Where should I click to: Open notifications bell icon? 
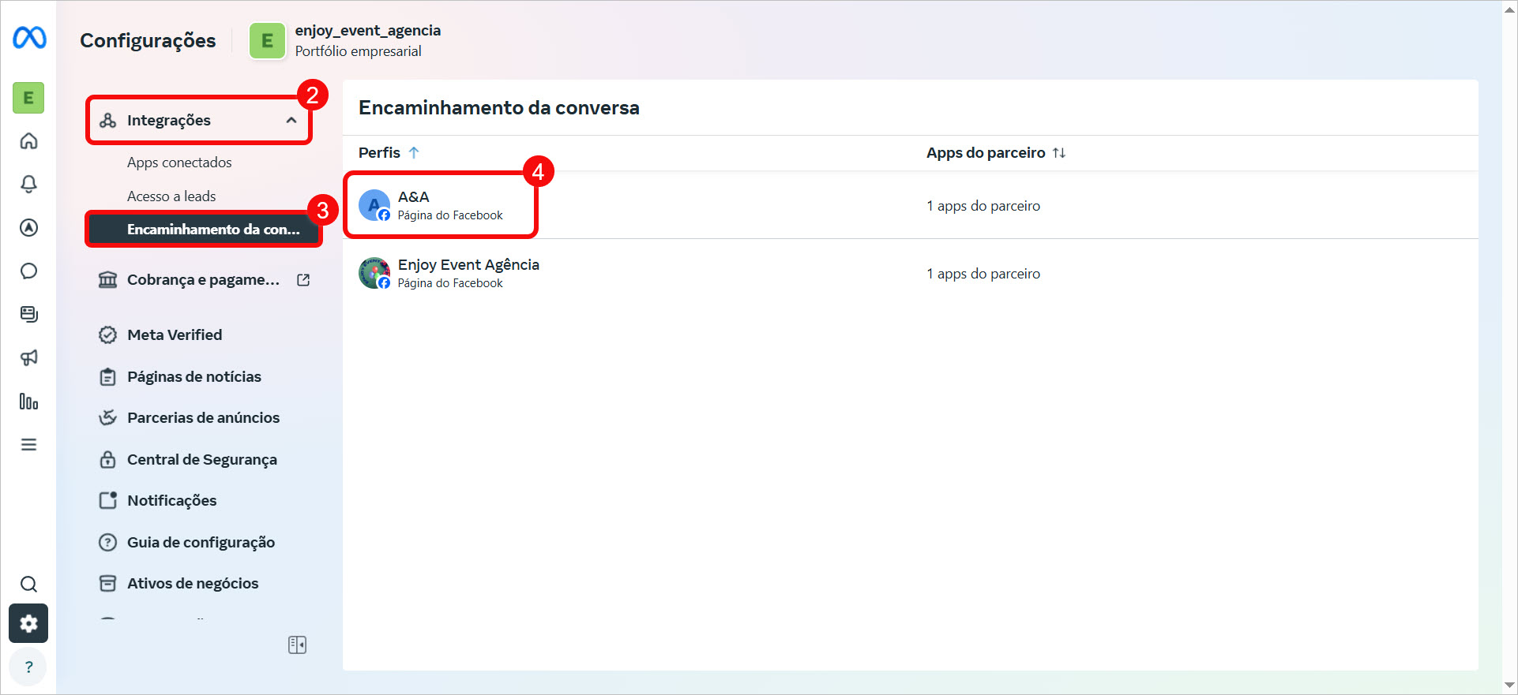[x=28, y=184]
